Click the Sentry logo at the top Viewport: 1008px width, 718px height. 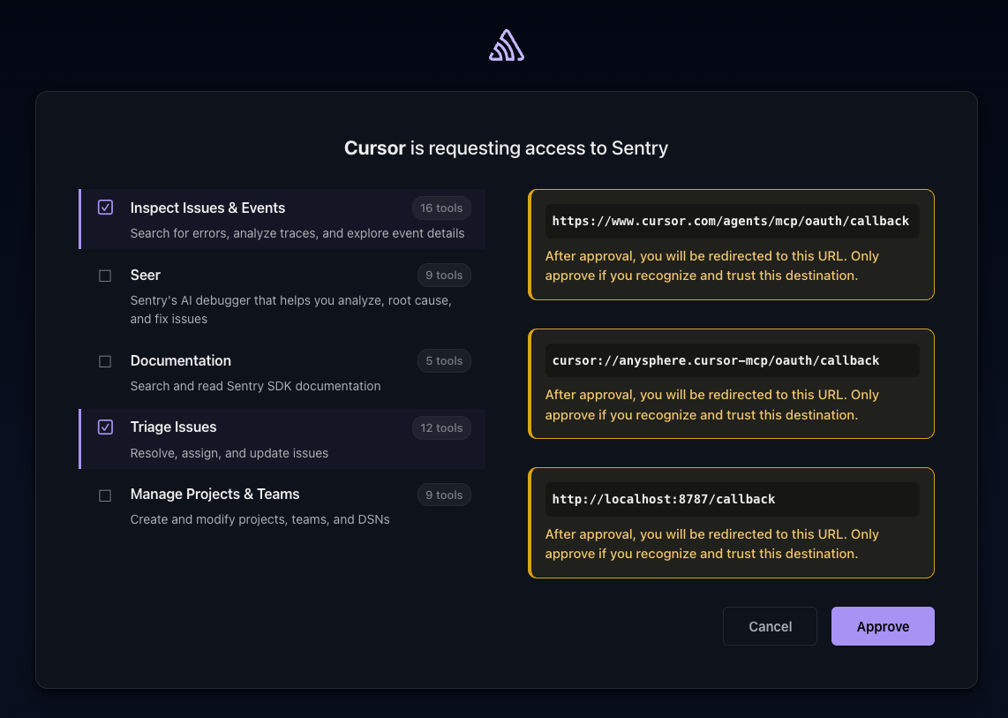(506, 44)
